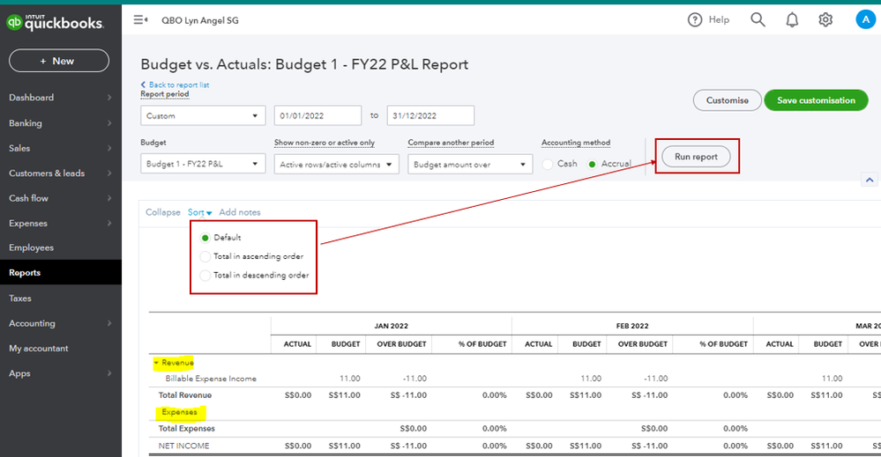Click Compare another period label
This screenshot has height=457, width=881.
pos(451,143)
